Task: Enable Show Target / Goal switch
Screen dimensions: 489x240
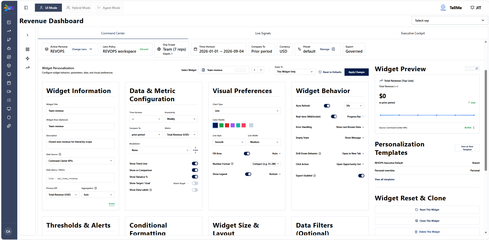Action: [195, 183]
